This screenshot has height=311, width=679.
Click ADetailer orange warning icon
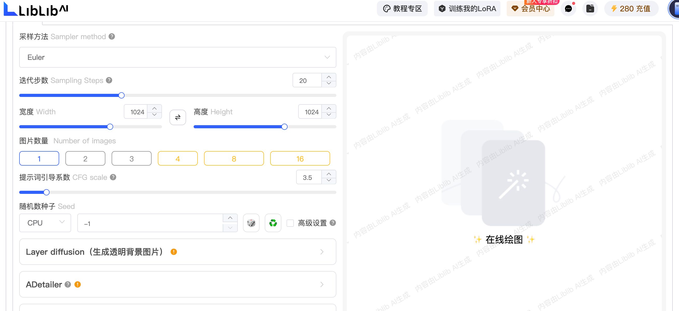78,284
